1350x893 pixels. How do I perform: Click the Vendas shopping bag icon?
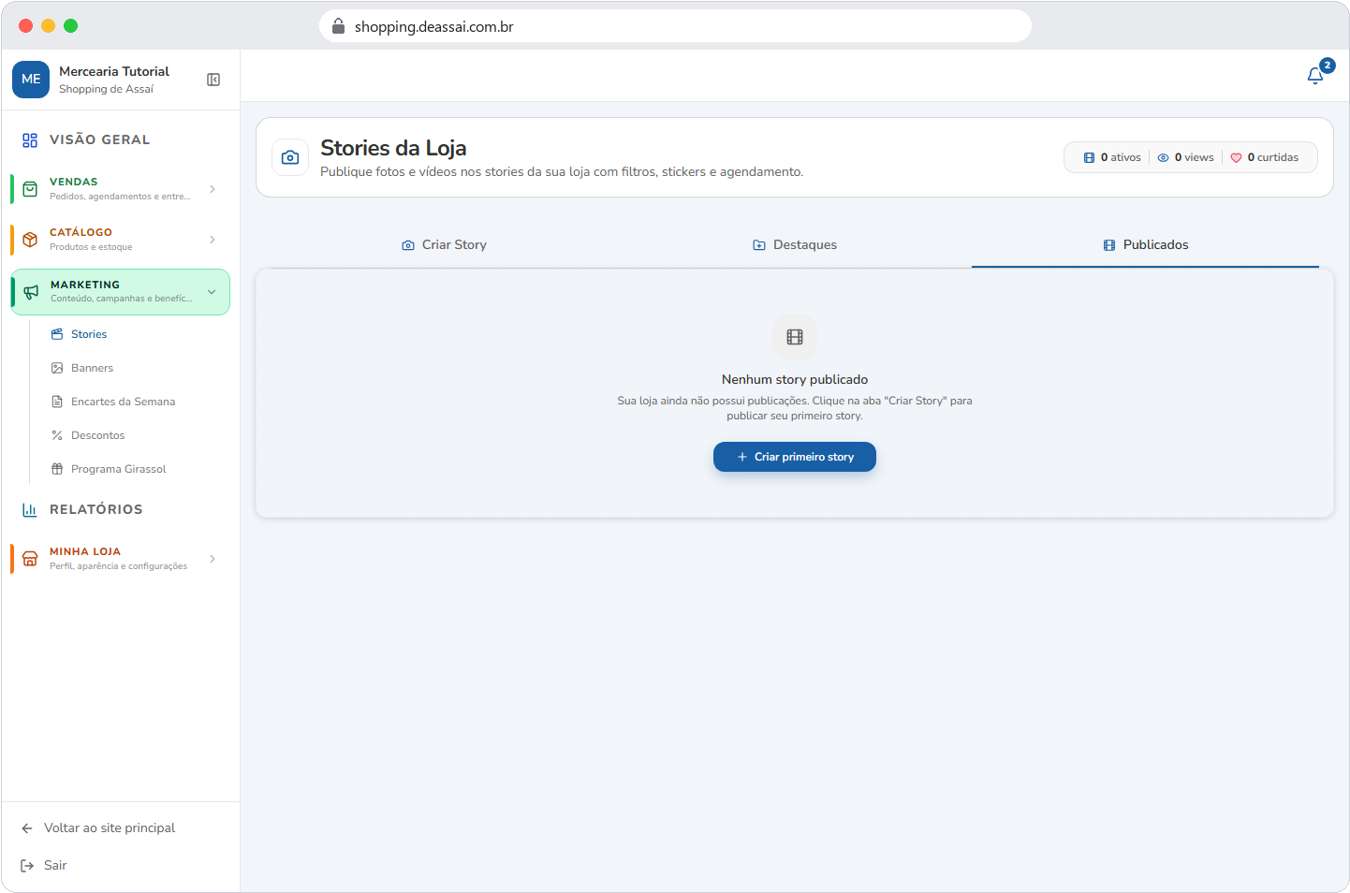pyautogui.click(x=30, y=189)
